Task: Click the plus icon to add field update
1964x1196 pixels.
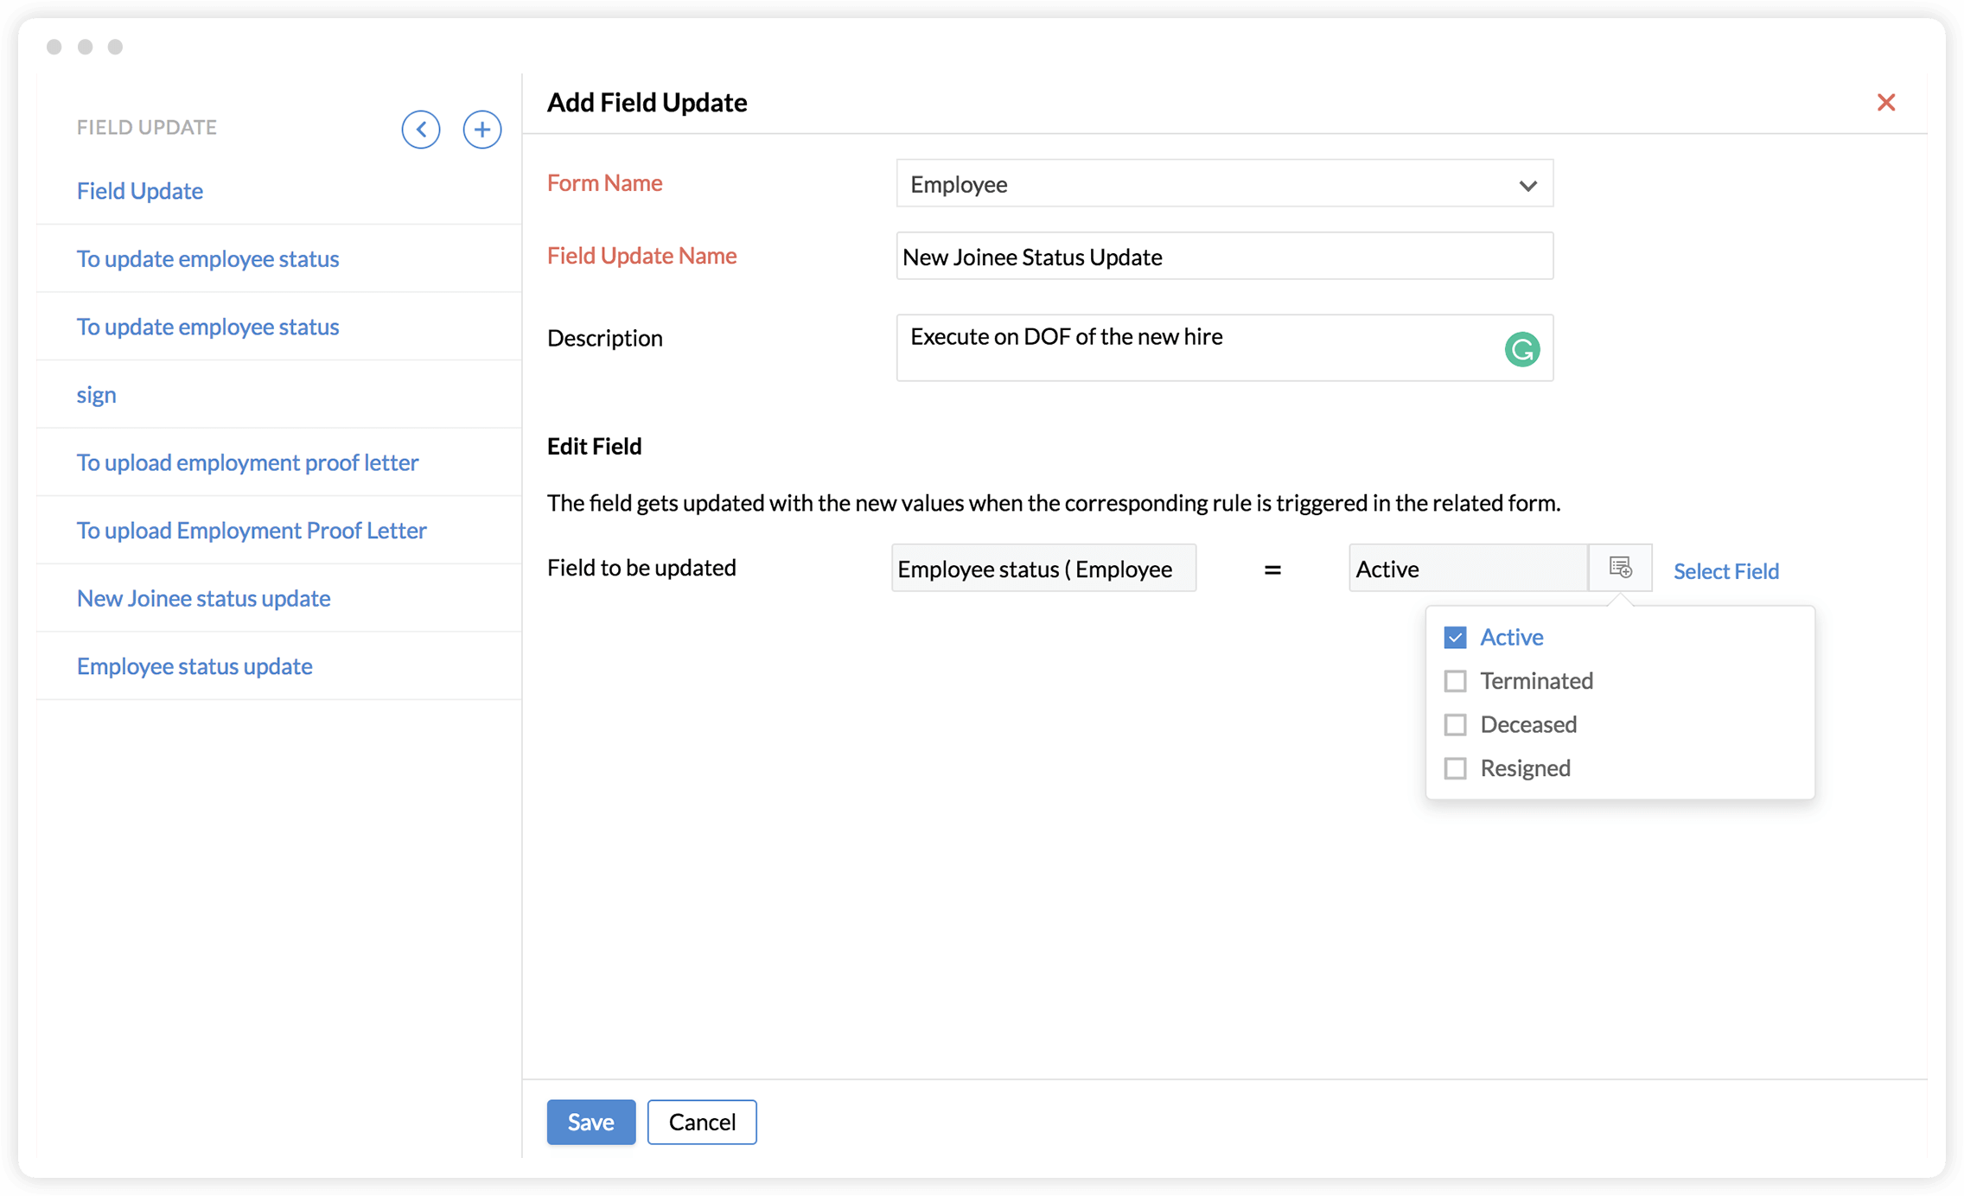Action: (481, 130)
